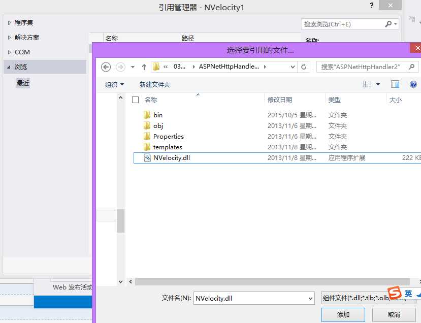Click the obj folder icon
The width and height of the screenshot is (421, 323).
[147, 125]
